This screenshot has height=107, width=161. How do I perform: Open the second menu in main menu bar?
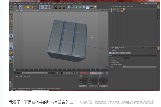pyautogui.click(x=15, y=3)
